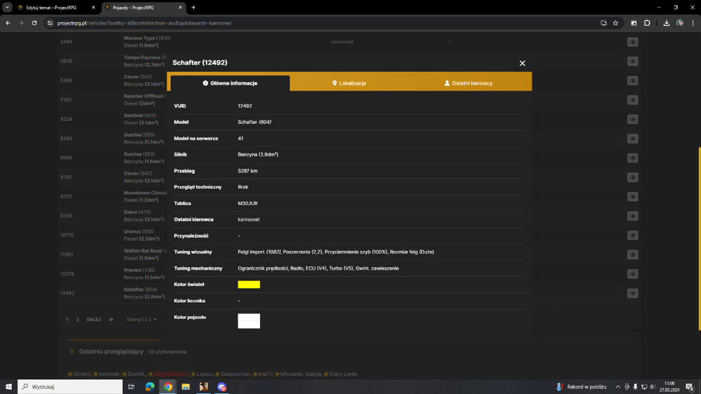Show details for vehicle 9232 eye icon
The image size is (701, 394).
point(632,197)
